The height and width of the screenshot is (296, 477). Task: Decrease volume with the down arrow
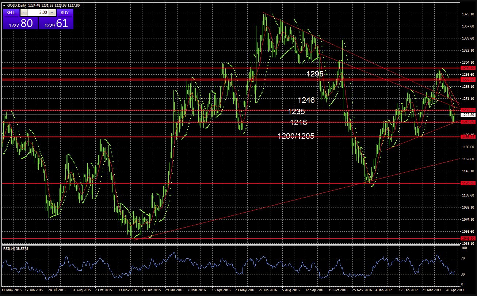[24, 12]
